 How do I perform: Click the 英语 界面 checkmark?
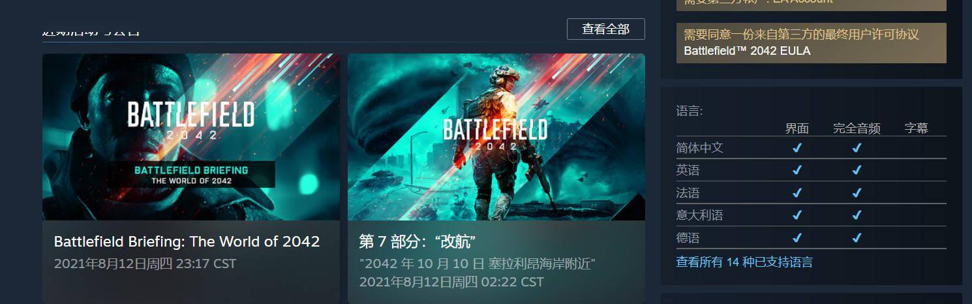pos(797,170)
